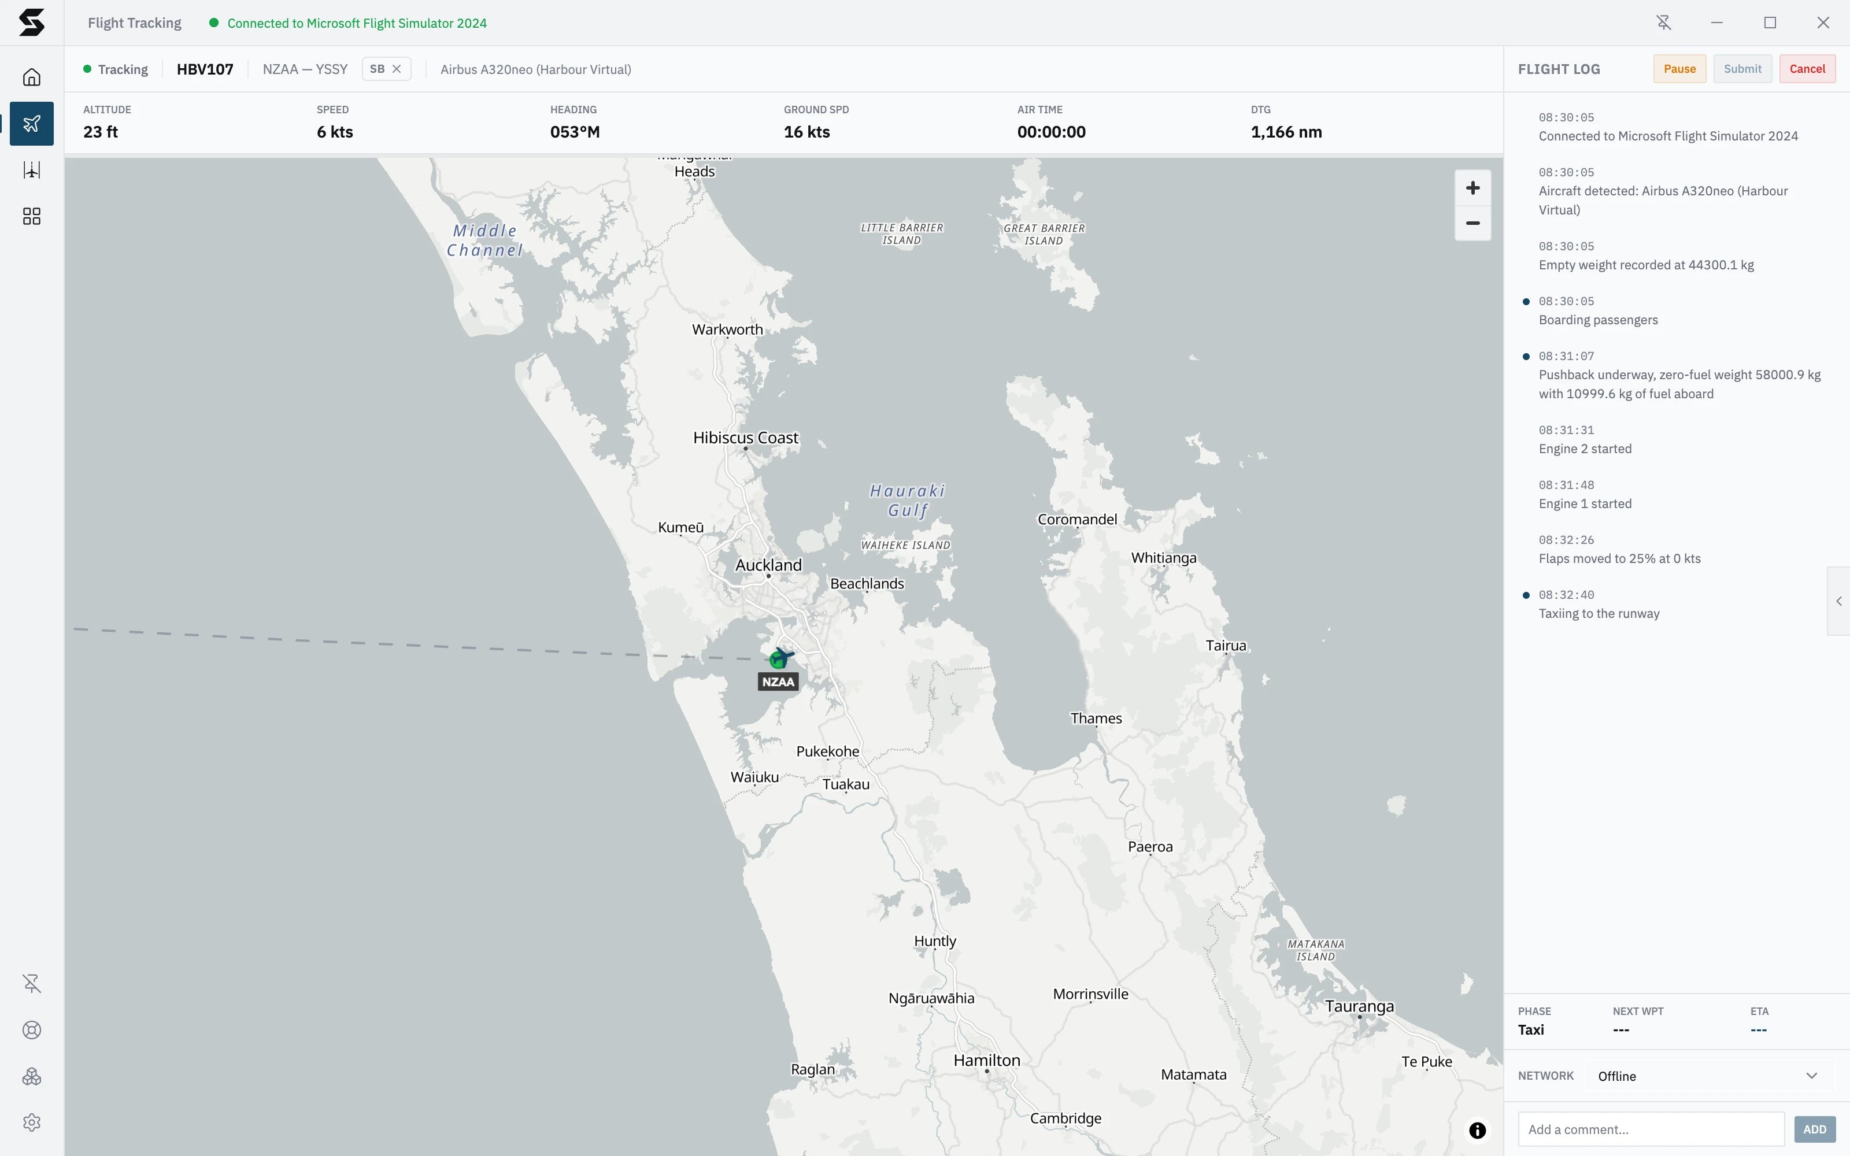Image resolution: width=1850 pixels, height=1156 pixels.
Task: Collapse the flight log side panel arrow
Action: coord(1838,601)
